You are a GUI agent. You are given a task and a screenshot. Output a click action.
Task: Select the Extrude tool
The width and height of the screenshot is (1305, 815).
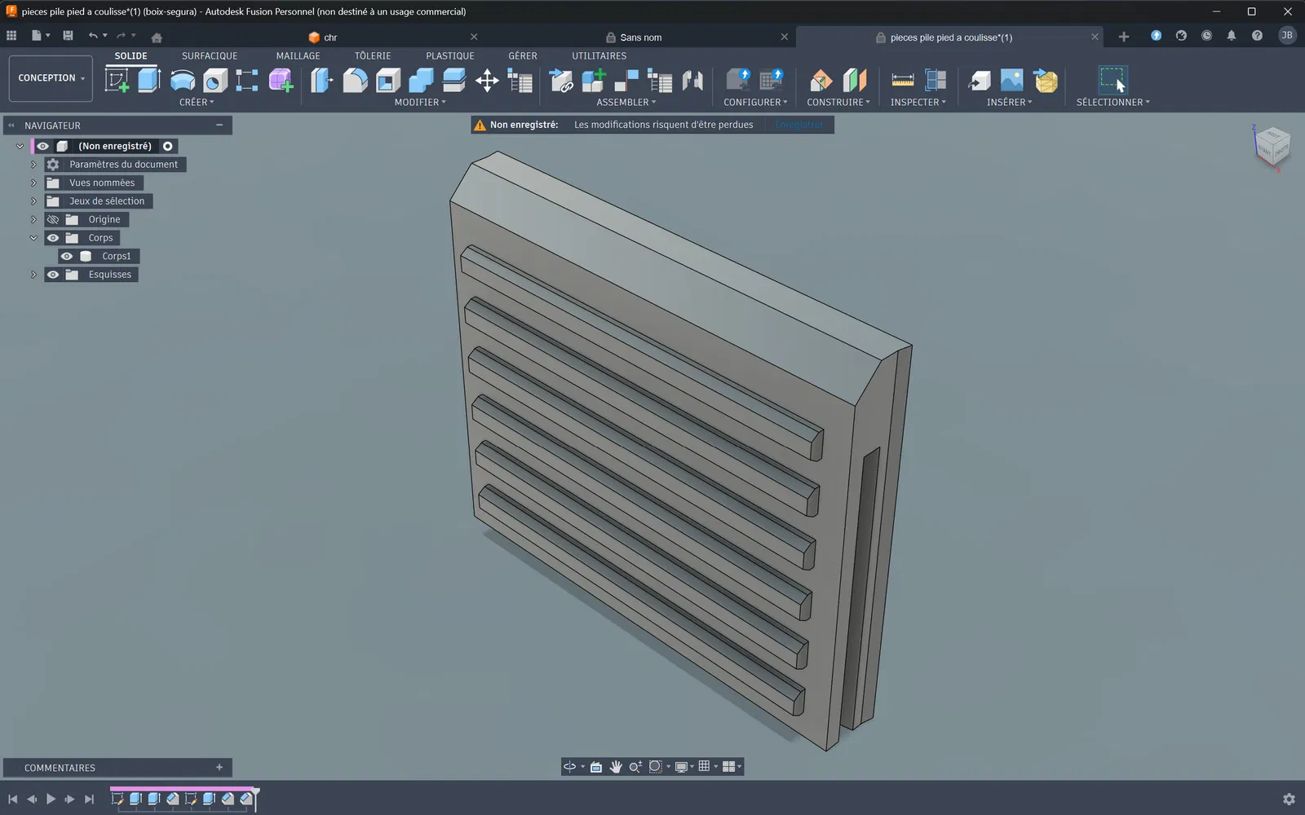click(149, 80)
